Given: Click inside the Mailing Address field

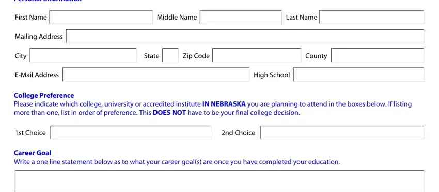Looking at the screenshot, I should pyautogui.click(x=245, y=36).
